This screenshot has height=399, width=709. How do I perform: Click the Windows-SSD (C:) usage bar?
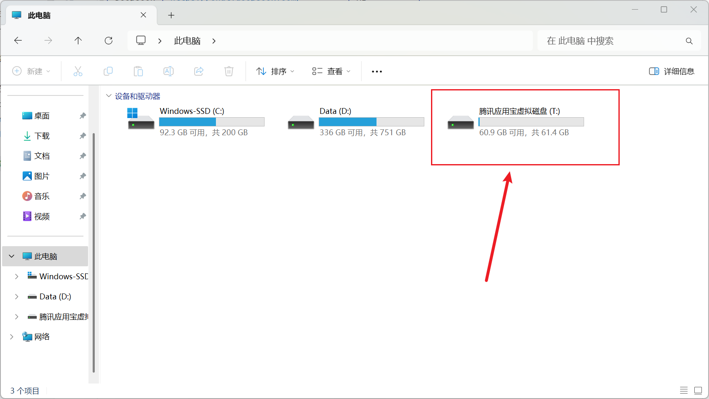pyautogui.click(x=212, y=122)
